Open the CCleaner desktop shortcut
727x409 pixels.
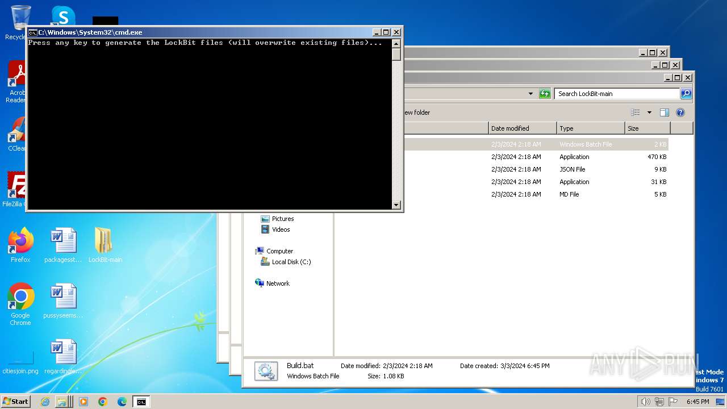coord(16,135)
